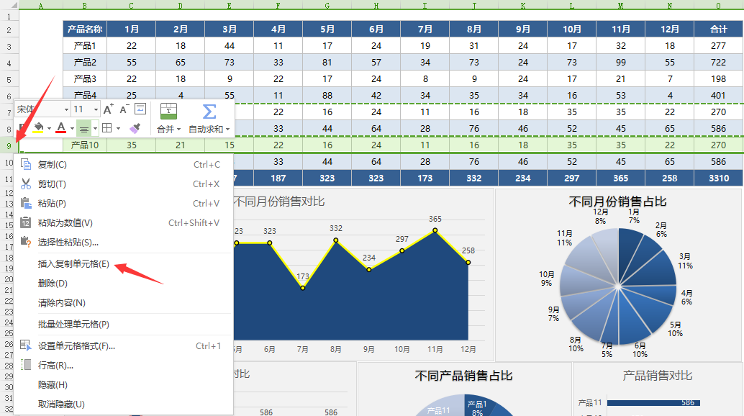Open the 宋体 font name dropdown
The height and width of the screenshot is (416, 744).
pyautogui.click(x=66, y=109)
